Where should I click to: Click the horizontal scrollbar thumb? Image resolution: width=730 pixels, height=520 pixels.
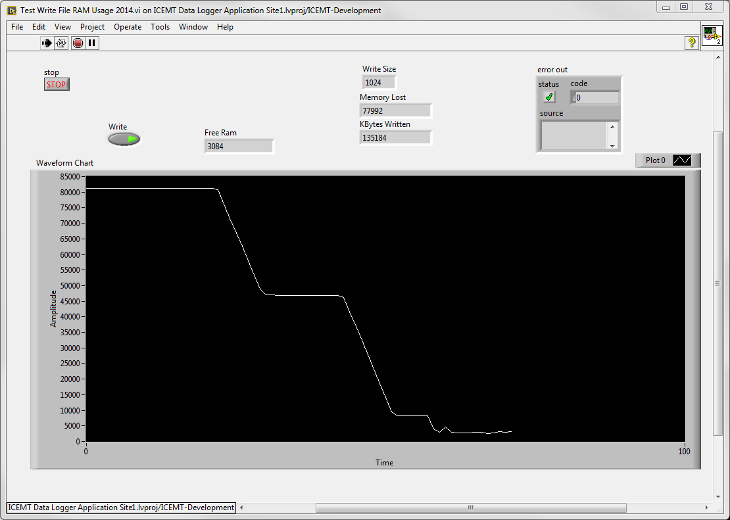pos(471,508)
